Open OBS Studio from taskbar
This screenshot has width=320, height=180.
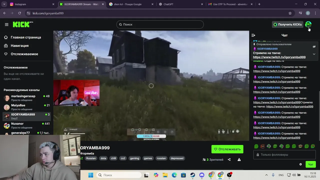pyautogui.click(x=229, y=175)
